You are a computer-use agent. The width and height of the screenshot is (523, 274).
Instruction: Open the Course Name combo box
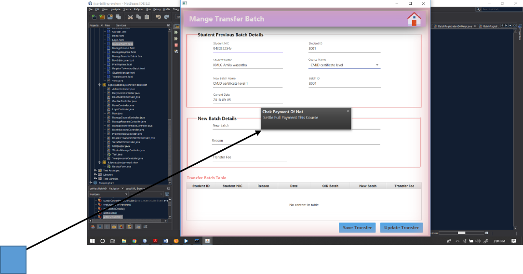coord(344,65)
